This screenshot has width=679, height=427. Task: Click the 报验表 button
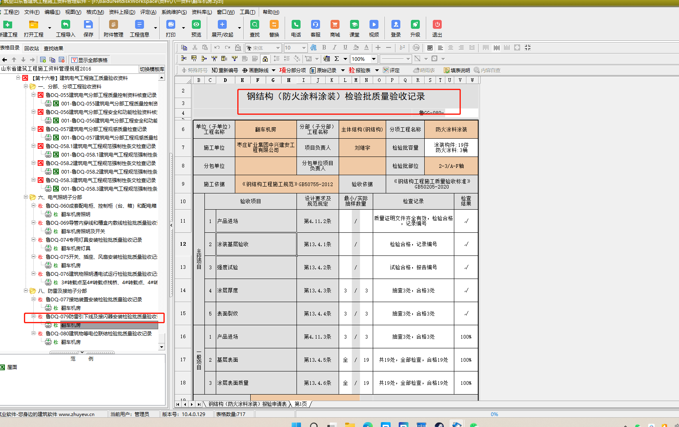click(359, 70)
